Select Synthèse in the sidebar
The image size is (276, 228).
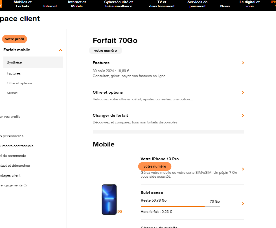tap(14, 62)
